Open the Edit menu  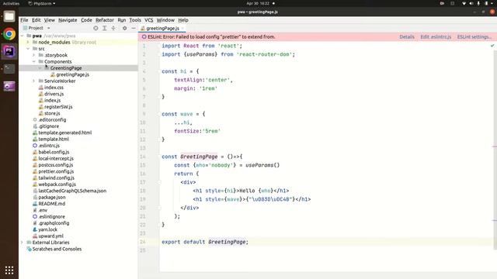pyautogui.click(x=36, y=20)
